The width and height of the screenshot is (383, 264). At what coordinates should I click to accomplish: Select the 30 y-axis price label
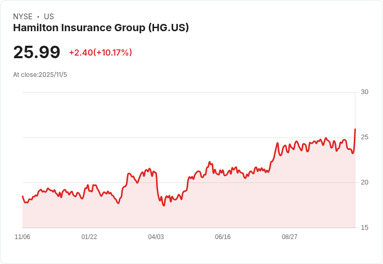(364, 92)
